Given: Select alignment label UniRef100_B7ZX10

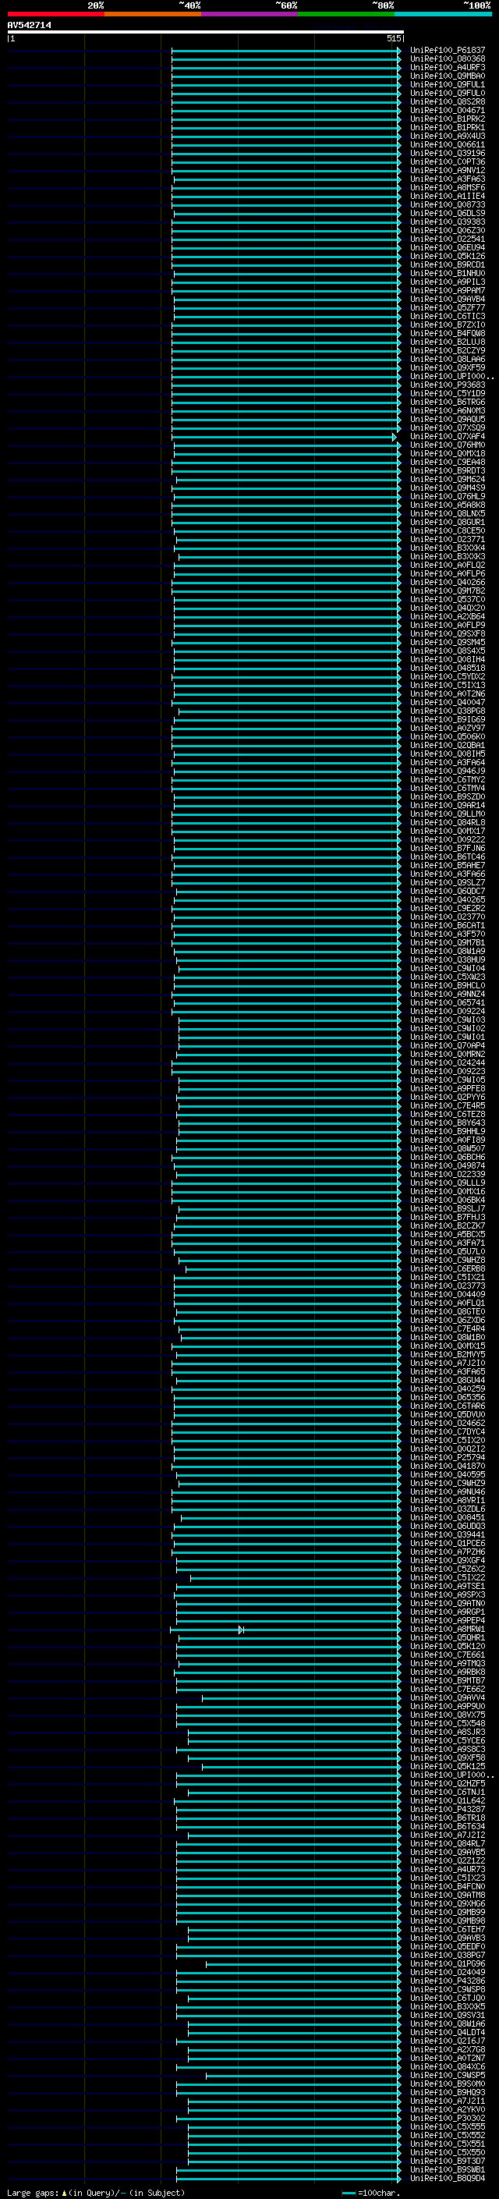Looking at the screenshot, I should 448,325.
